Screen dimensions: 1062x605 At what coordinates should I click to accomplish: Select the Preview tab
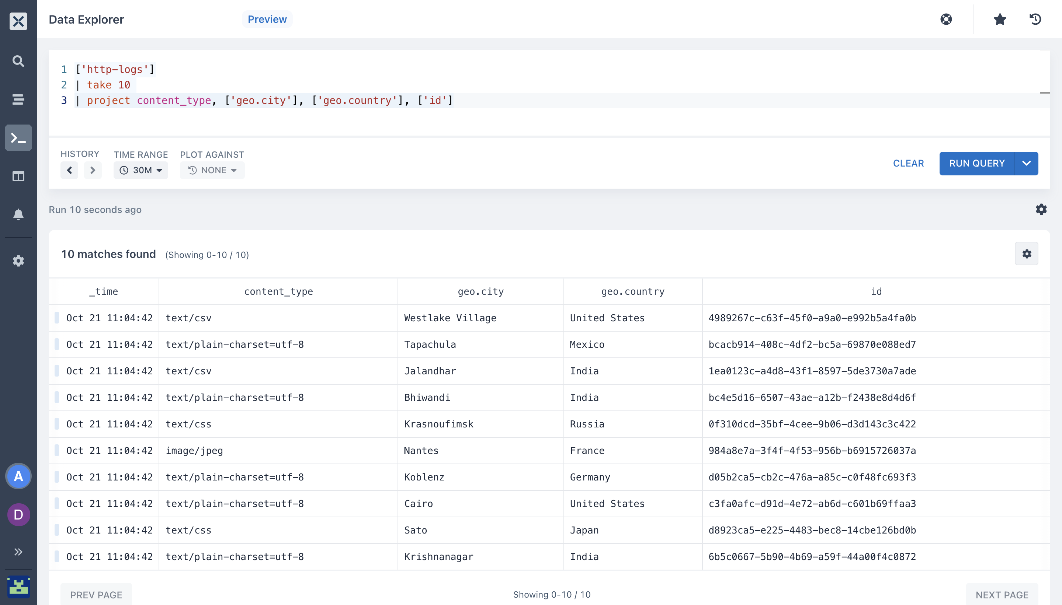pyautogui.click(x=267, y=19)
